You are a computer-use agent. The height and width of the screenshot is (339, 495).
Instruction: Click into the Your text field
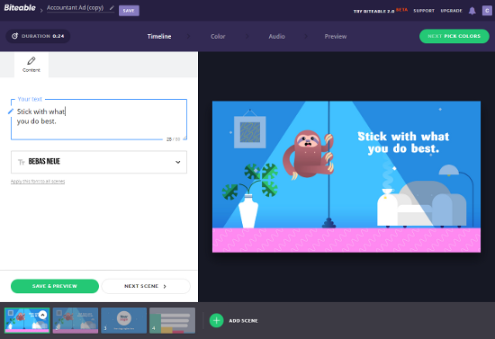[99, 120]
